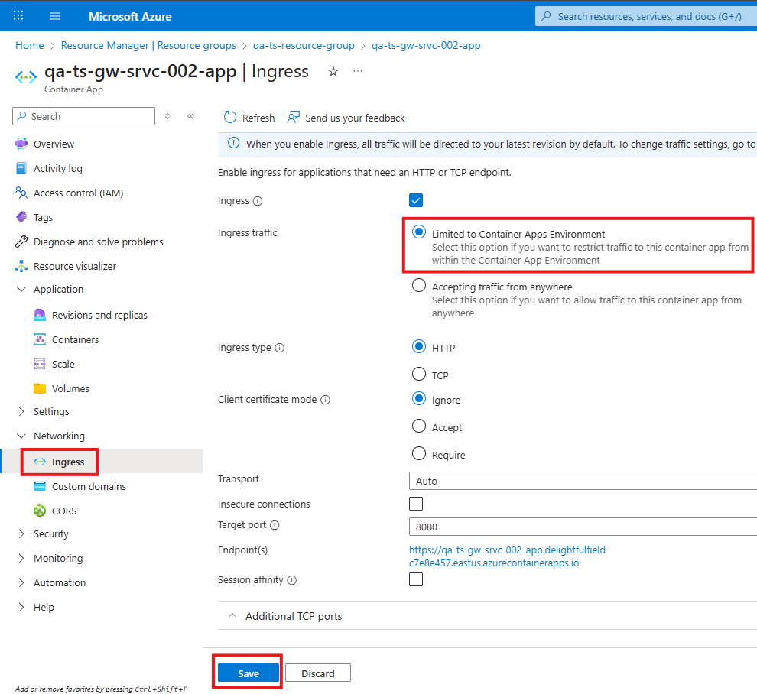Click qa-ts-gw-srvc-002-app breadcrumb

click(426, 45)
